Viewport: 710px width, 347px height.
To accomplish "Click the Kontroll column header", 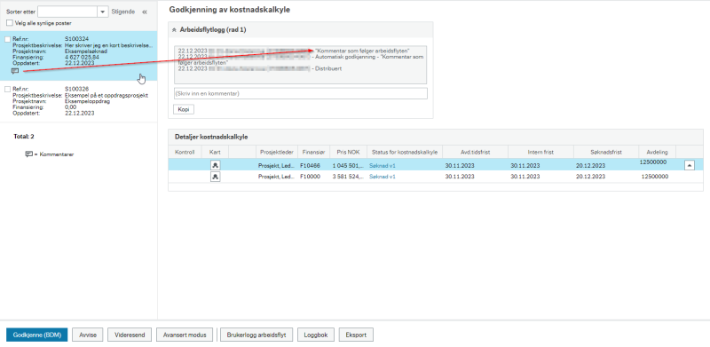I will point(185,153).
